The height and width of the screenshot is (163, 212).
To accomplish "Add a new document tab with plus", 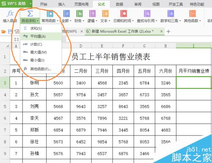I will point(168,31).
